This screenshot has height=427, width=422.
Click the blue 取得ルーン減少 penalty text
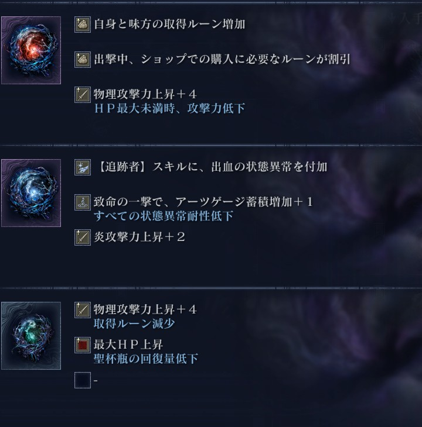(134, 324)
